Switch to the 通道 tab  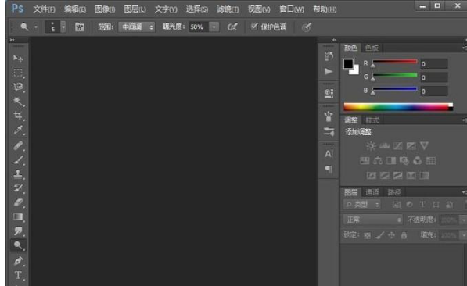pos(372,192)
